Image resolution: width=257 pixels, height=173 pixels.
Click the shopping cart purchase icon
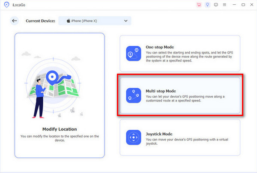pyautogui.click(x=198, y=5)
